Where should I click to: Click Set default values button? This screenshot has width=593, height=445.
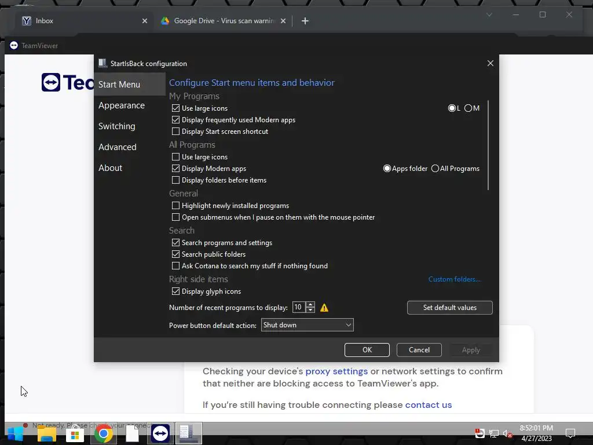pos(449,308)
